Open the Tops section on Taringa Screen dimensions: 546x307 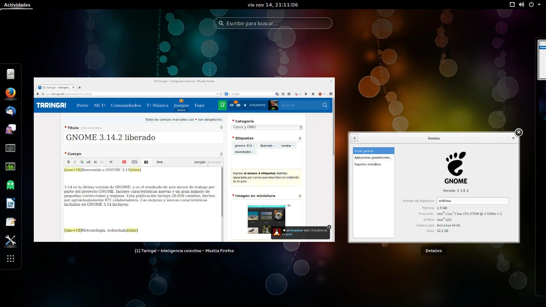click(x=199, y=105)
